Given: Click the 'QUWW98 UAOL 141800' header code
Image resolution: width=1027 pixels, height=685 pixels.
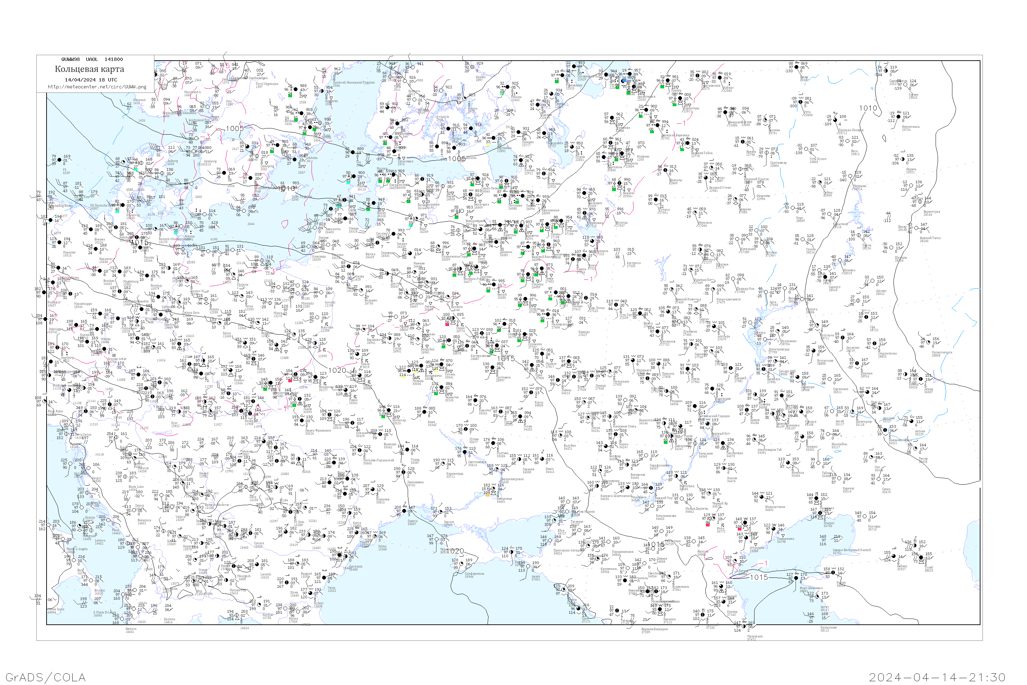Looking at the screenshot, I should point(92,59).
